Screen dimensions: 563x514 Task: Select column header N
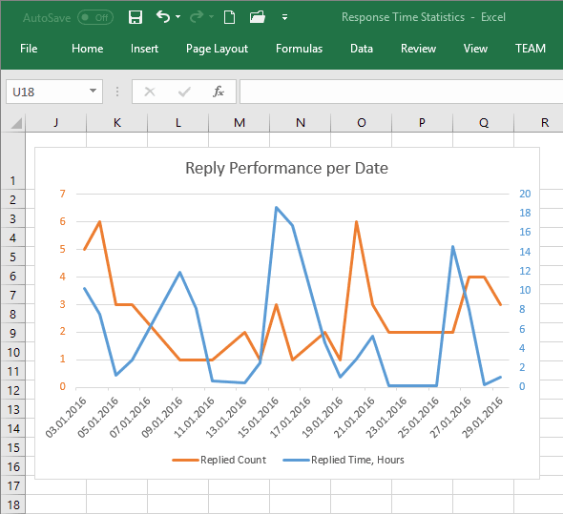tap(301, 123)
